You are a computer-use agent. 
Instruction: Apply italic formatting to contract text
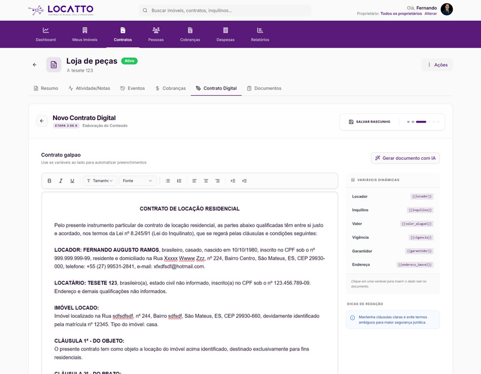60,181
